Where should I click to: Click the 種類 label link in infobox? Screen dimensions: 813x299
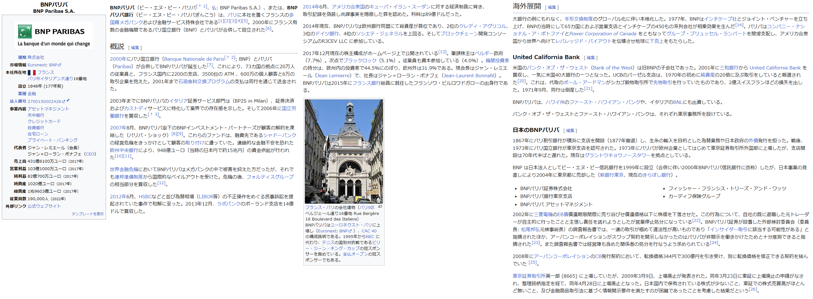click(x=22, y=58)
